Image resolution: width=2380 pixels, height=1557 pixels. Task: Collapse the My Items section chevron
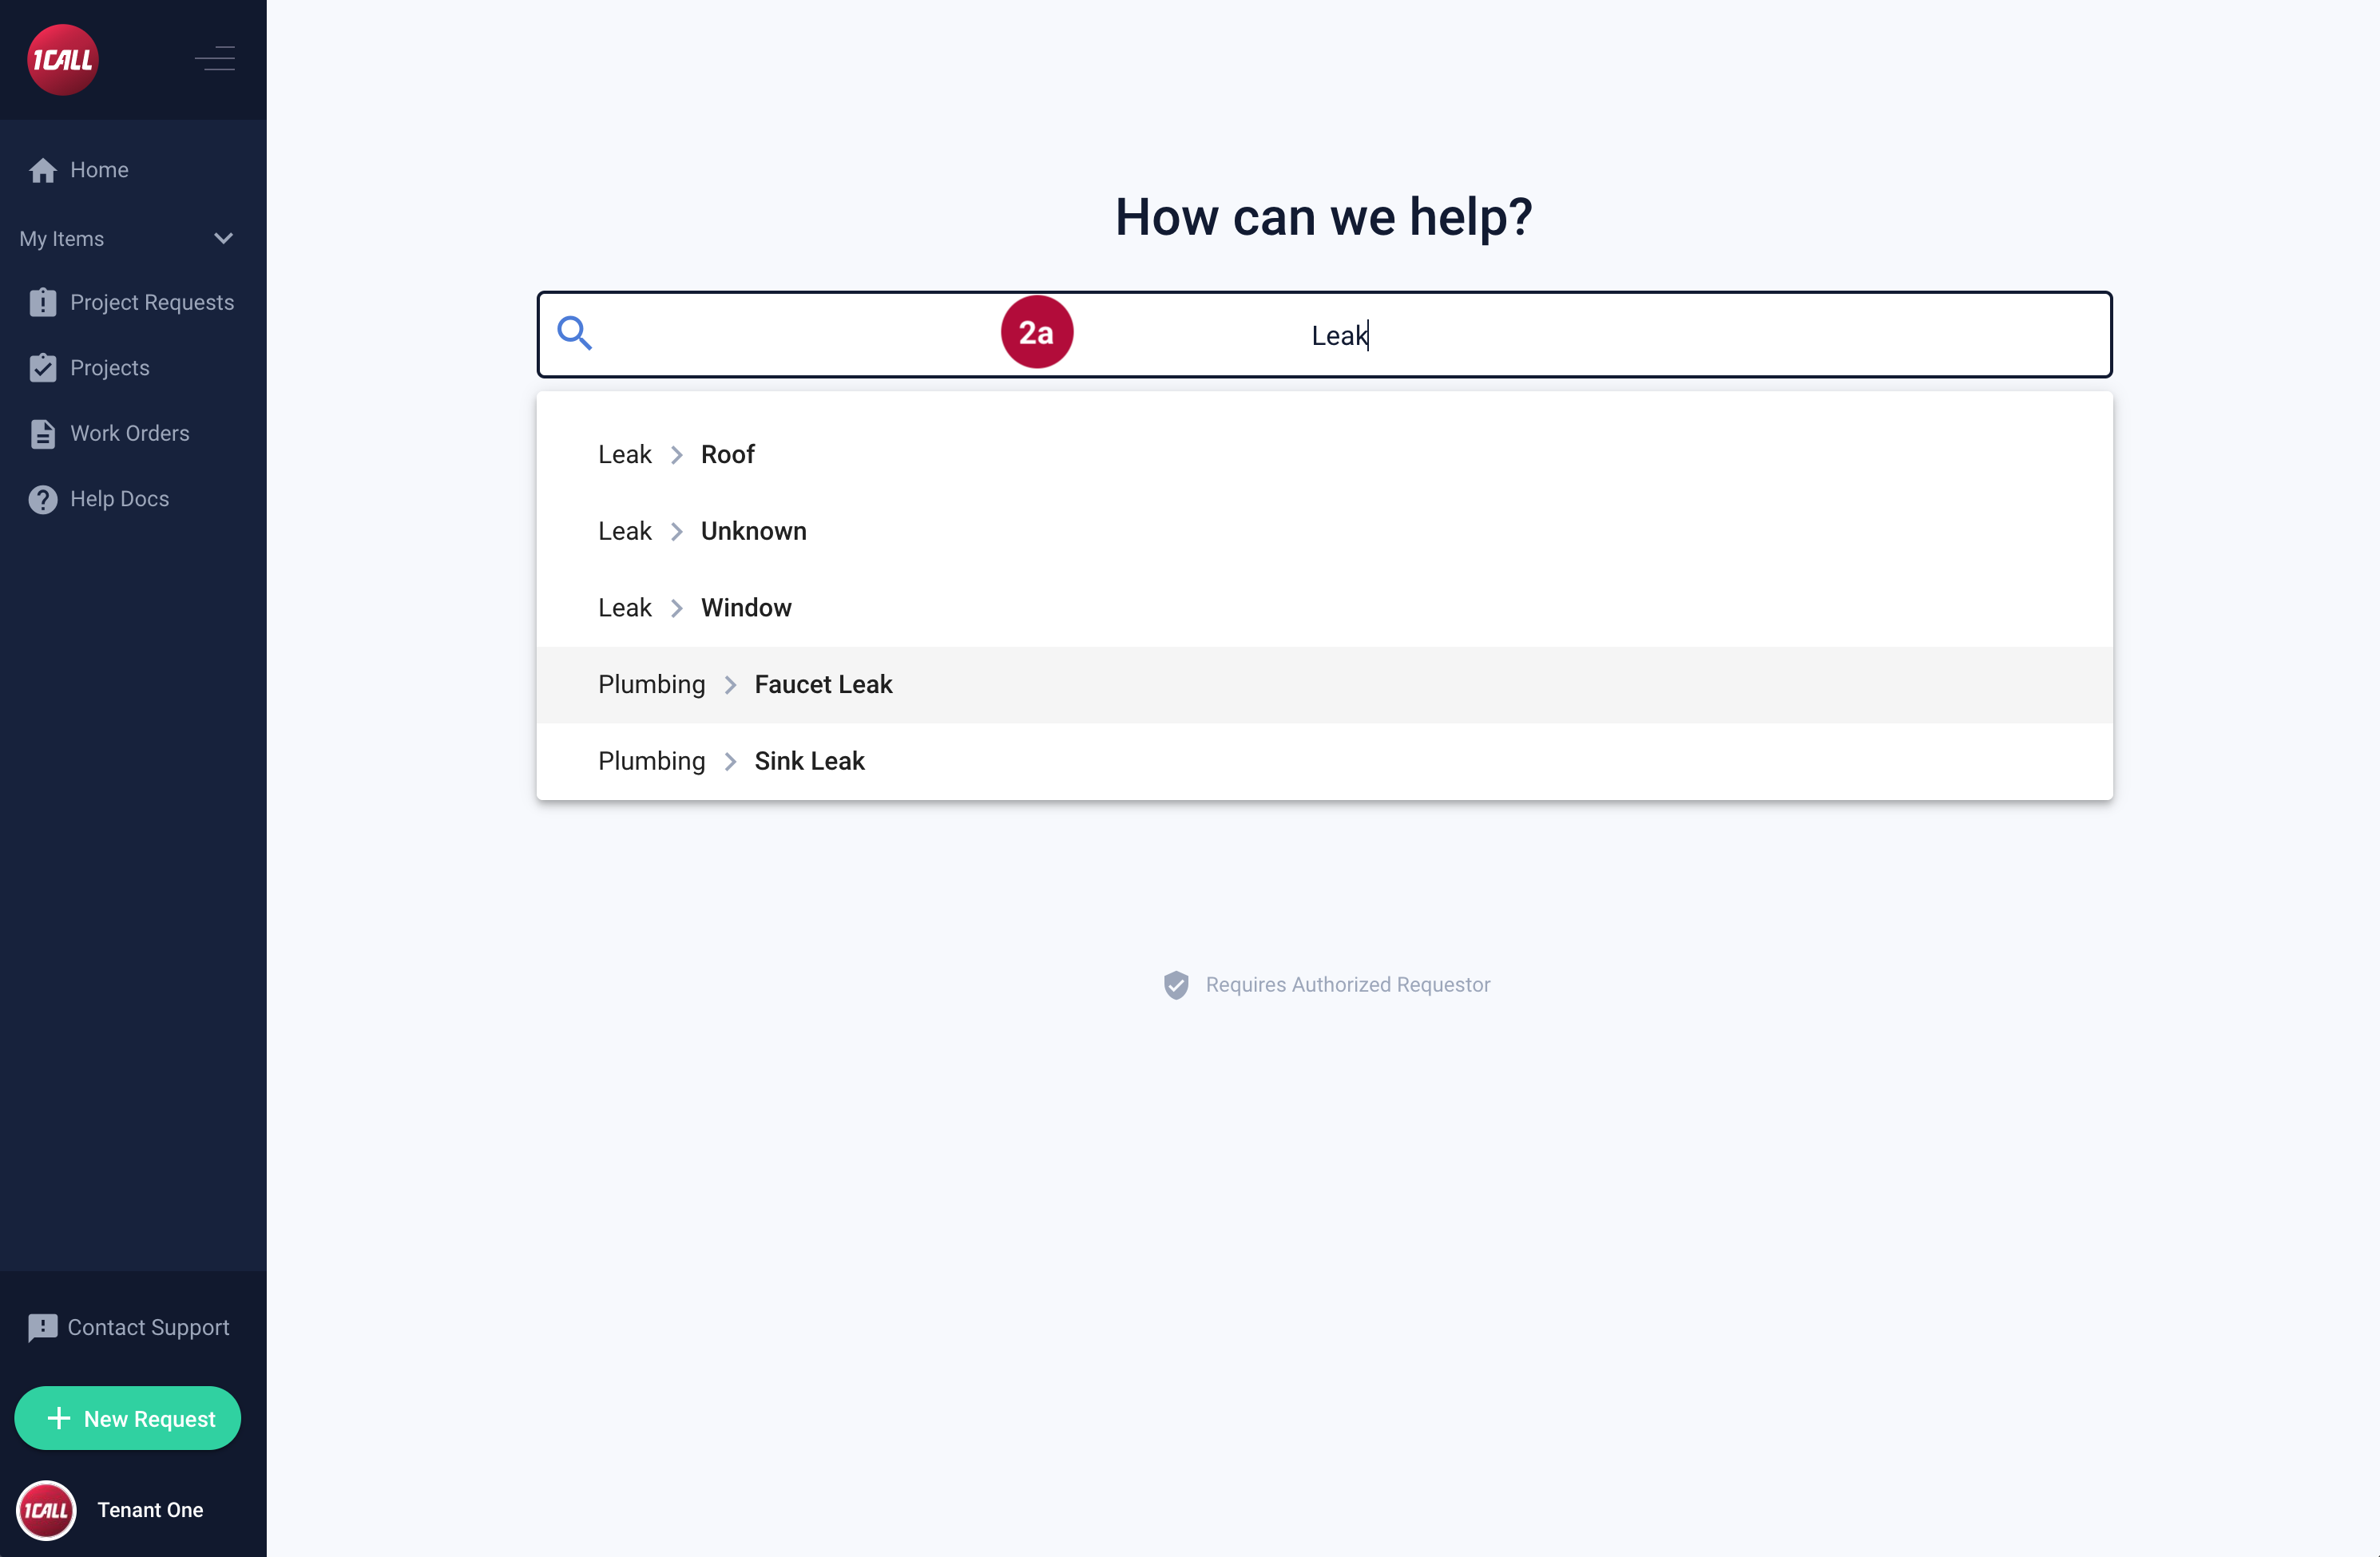(223, 238)
